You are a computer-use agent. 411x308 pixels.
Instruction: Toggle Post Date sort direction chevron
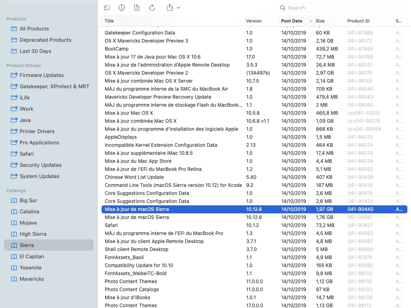click(x=311, y=21)
